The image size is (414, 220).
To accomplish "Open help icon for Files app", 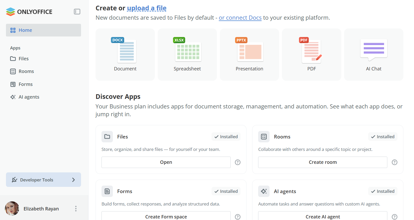I will 238,162.
